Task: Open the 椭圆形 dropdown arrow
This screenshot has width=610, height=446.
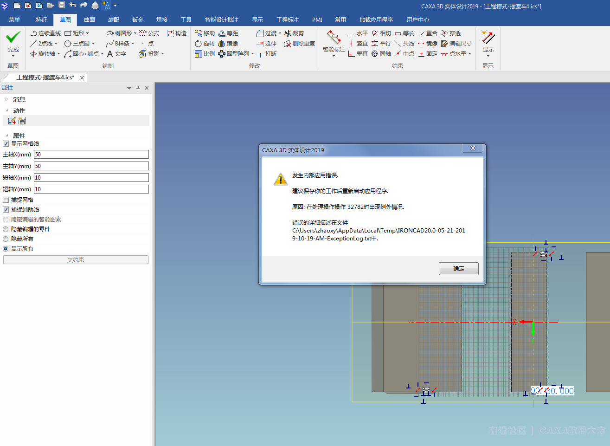Action: pos(135,33)
